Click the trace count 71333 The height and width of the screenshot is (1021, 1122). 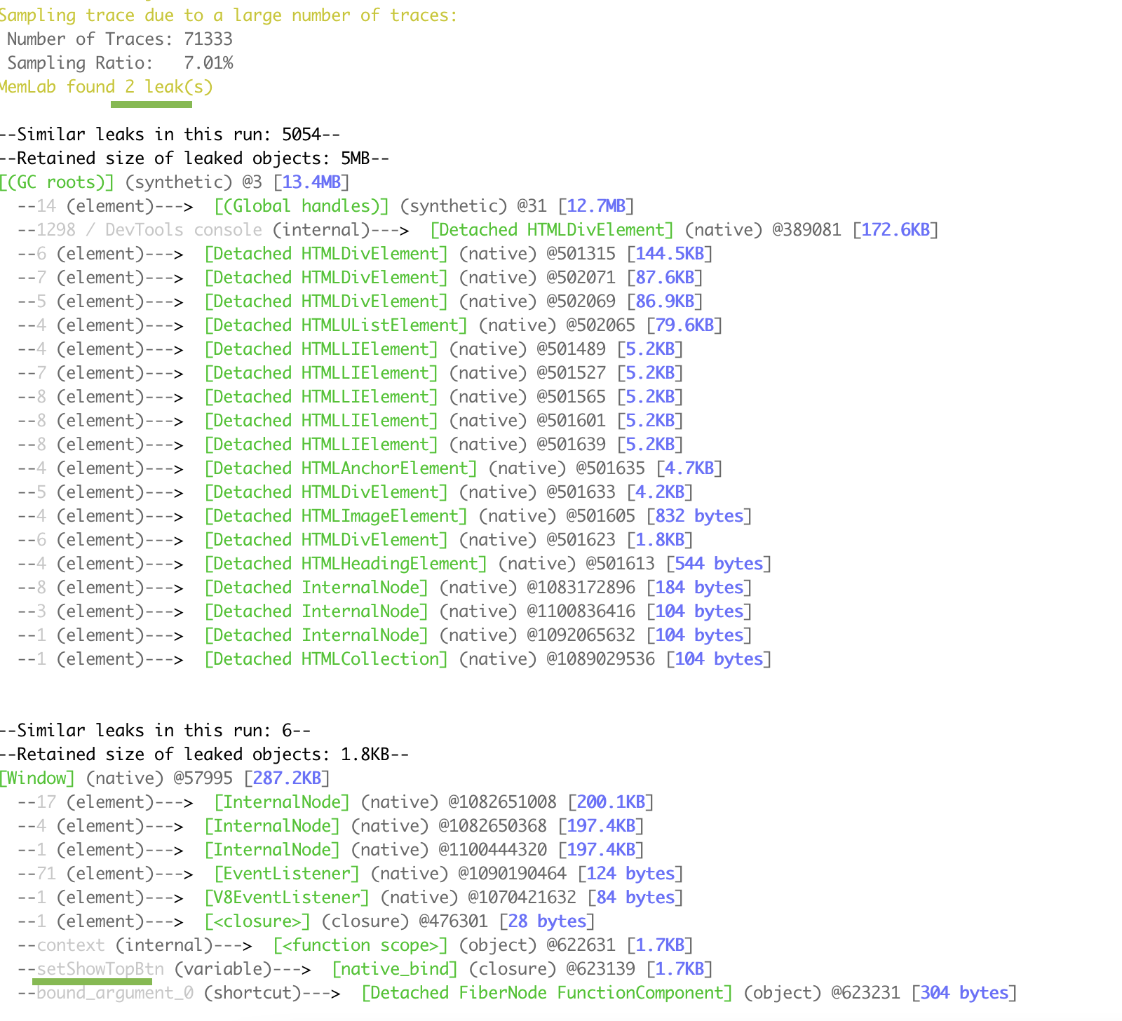[208, 39]
